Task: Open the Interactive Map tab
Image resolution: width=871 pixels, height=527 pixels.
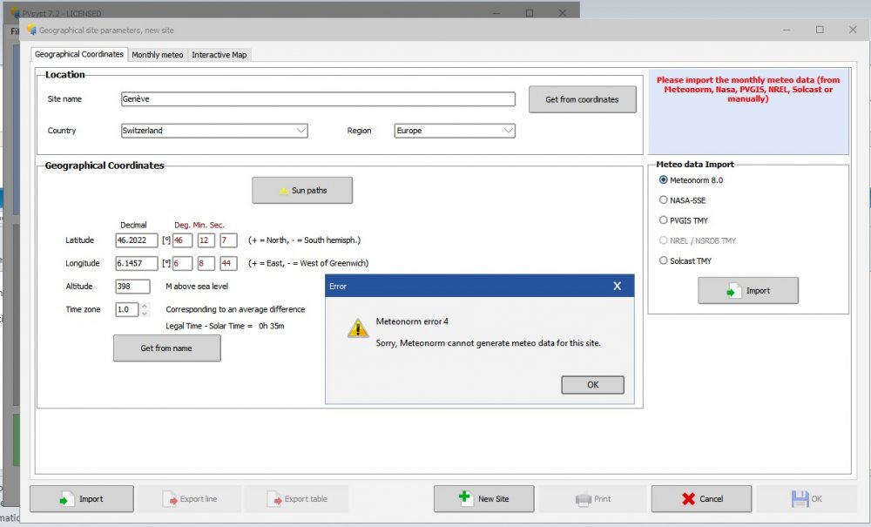Action: (219, 55)
